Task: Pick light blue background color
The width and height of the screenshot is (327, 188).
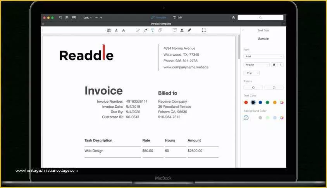Action: [x=275, y=118]
